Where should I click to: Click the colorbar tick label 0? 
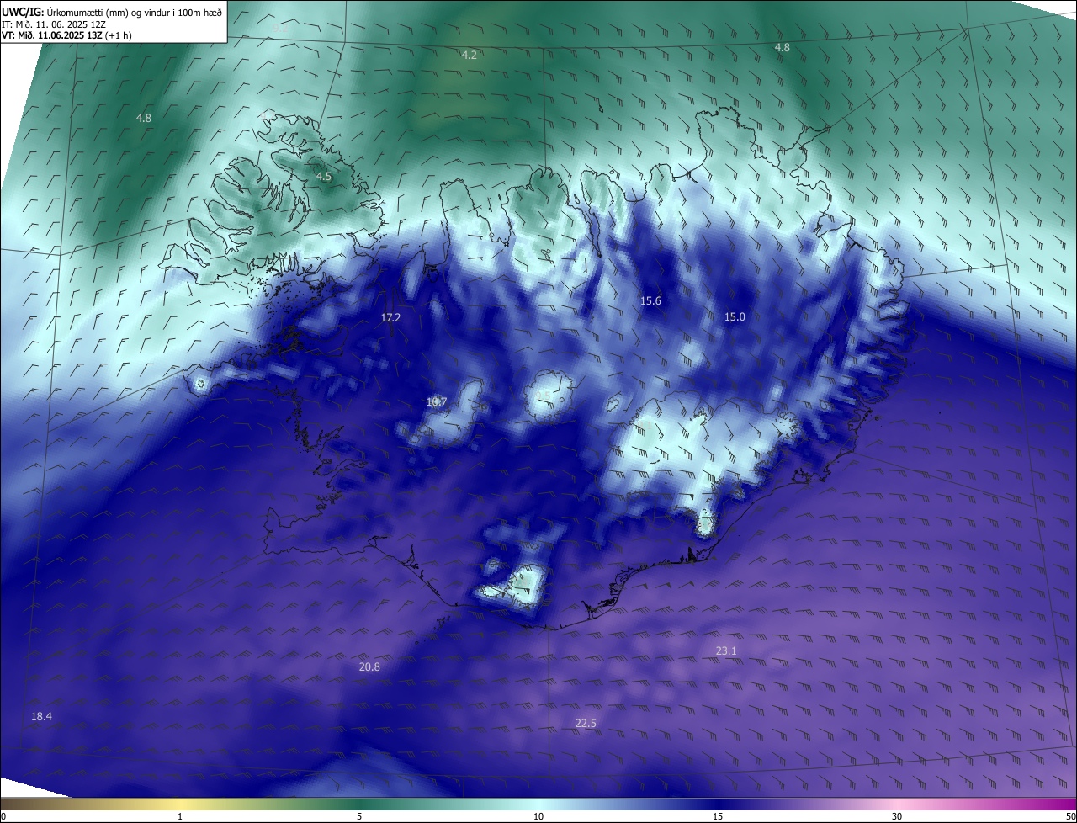3,816
